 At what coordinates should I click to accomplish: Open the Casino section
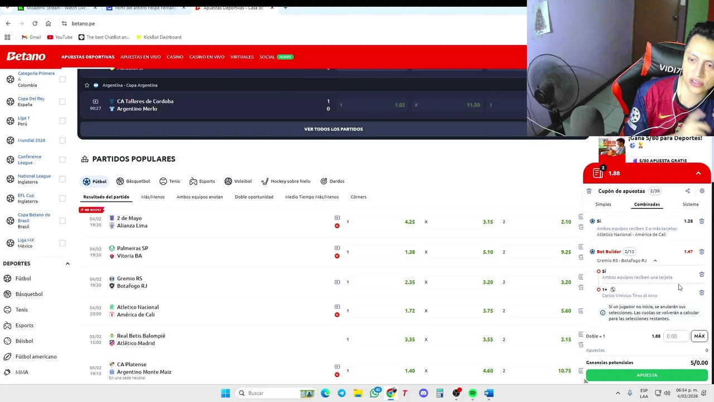pos(175,57)
